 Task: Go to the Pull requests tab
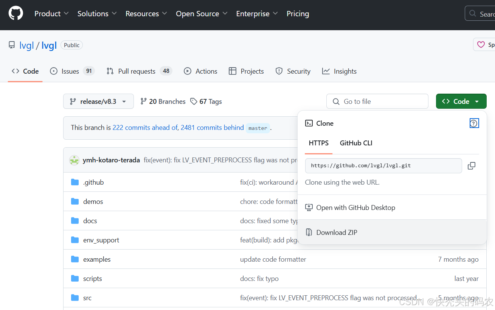[x=139, y=71]
